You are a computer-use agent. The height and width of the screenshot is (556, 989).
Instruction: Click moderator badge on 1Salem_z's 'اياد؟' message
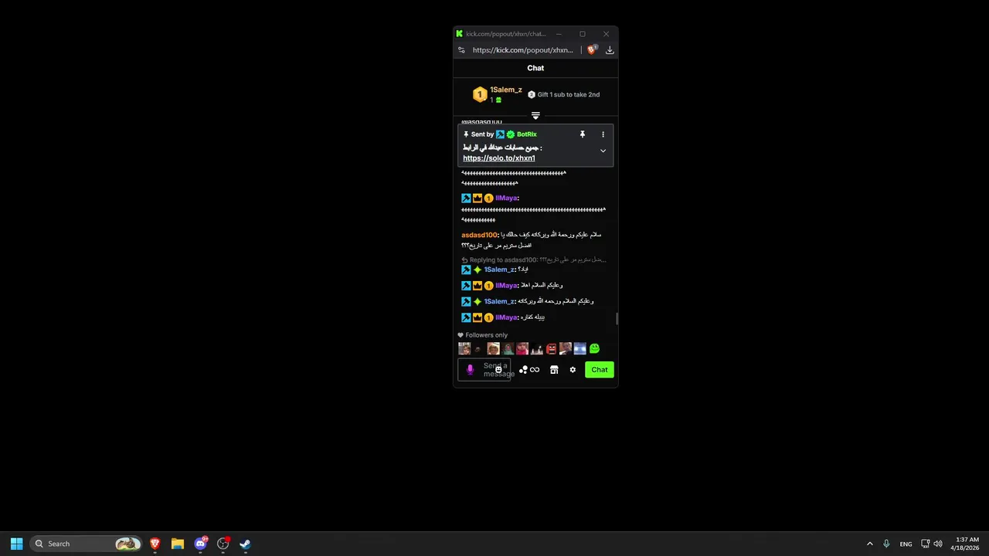click(x=466, y=270)
